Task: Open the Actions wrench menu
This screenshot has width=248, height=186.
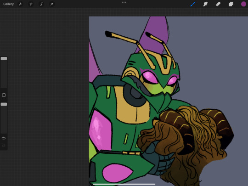Action: [x=20, y=4]
